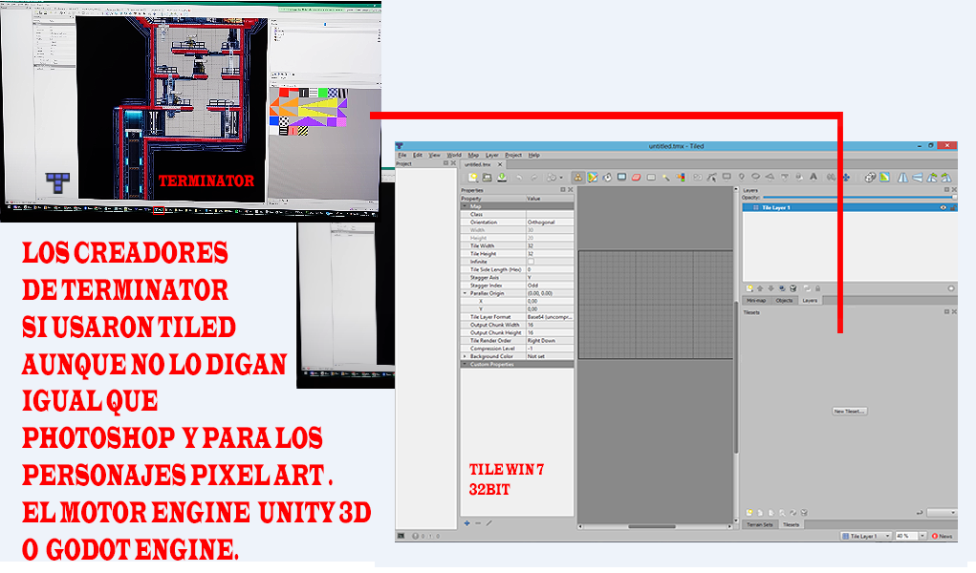
Task: Click the Rotate Right icon
Action: pos(946,178)
